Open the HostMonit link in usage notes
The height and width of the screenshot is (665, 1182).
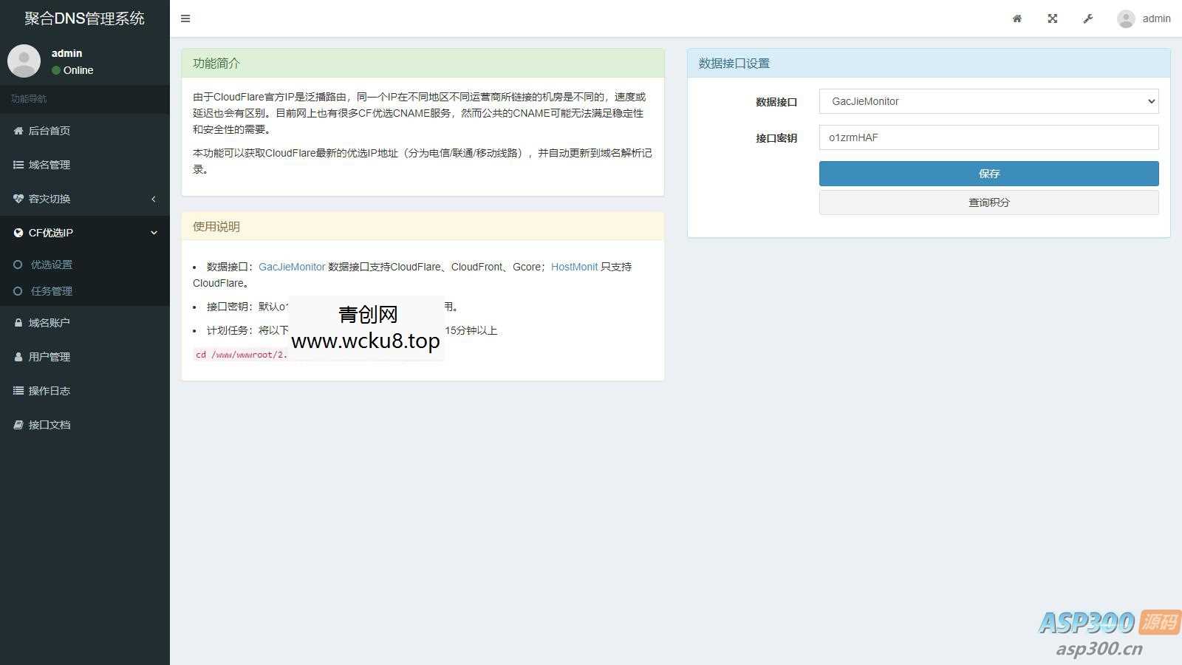[x=575, y=266]
